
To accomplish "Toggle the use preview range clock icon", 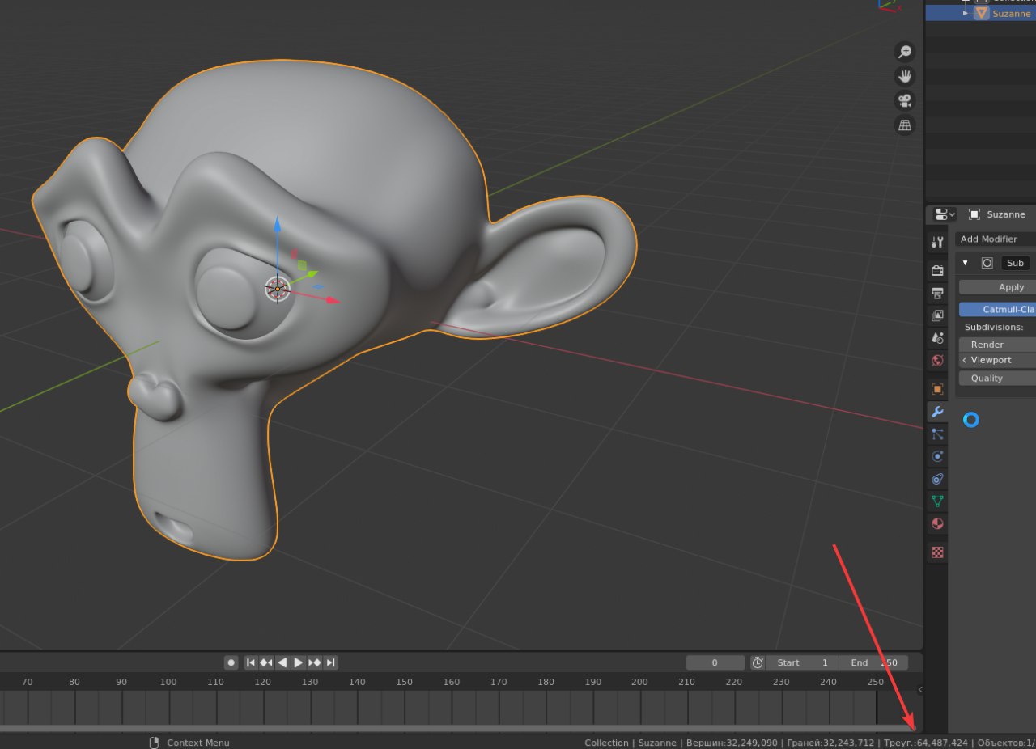I will click(x=758, y=662).
